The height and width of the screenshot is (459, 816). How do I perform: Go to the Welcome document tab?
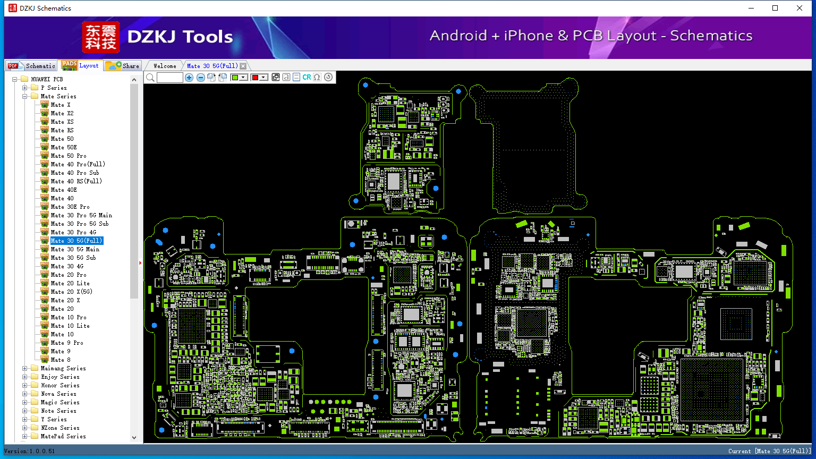click(165, 66)
